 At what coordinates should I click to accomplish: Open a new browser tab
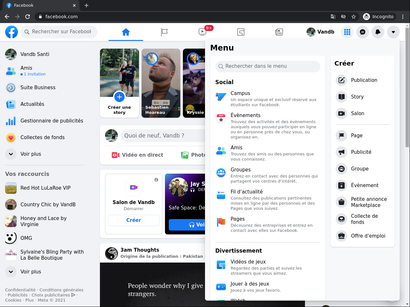(x=86, y=5)
